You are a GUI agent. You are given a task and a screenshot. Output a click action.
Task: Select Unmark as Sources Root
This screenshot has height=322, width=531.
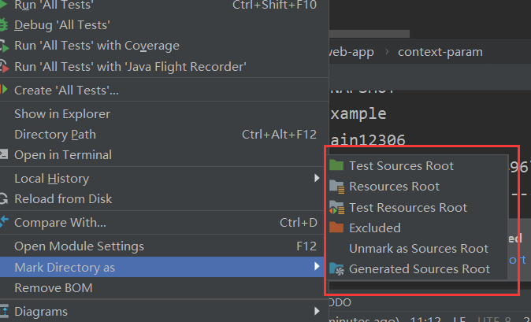(418, 249)
